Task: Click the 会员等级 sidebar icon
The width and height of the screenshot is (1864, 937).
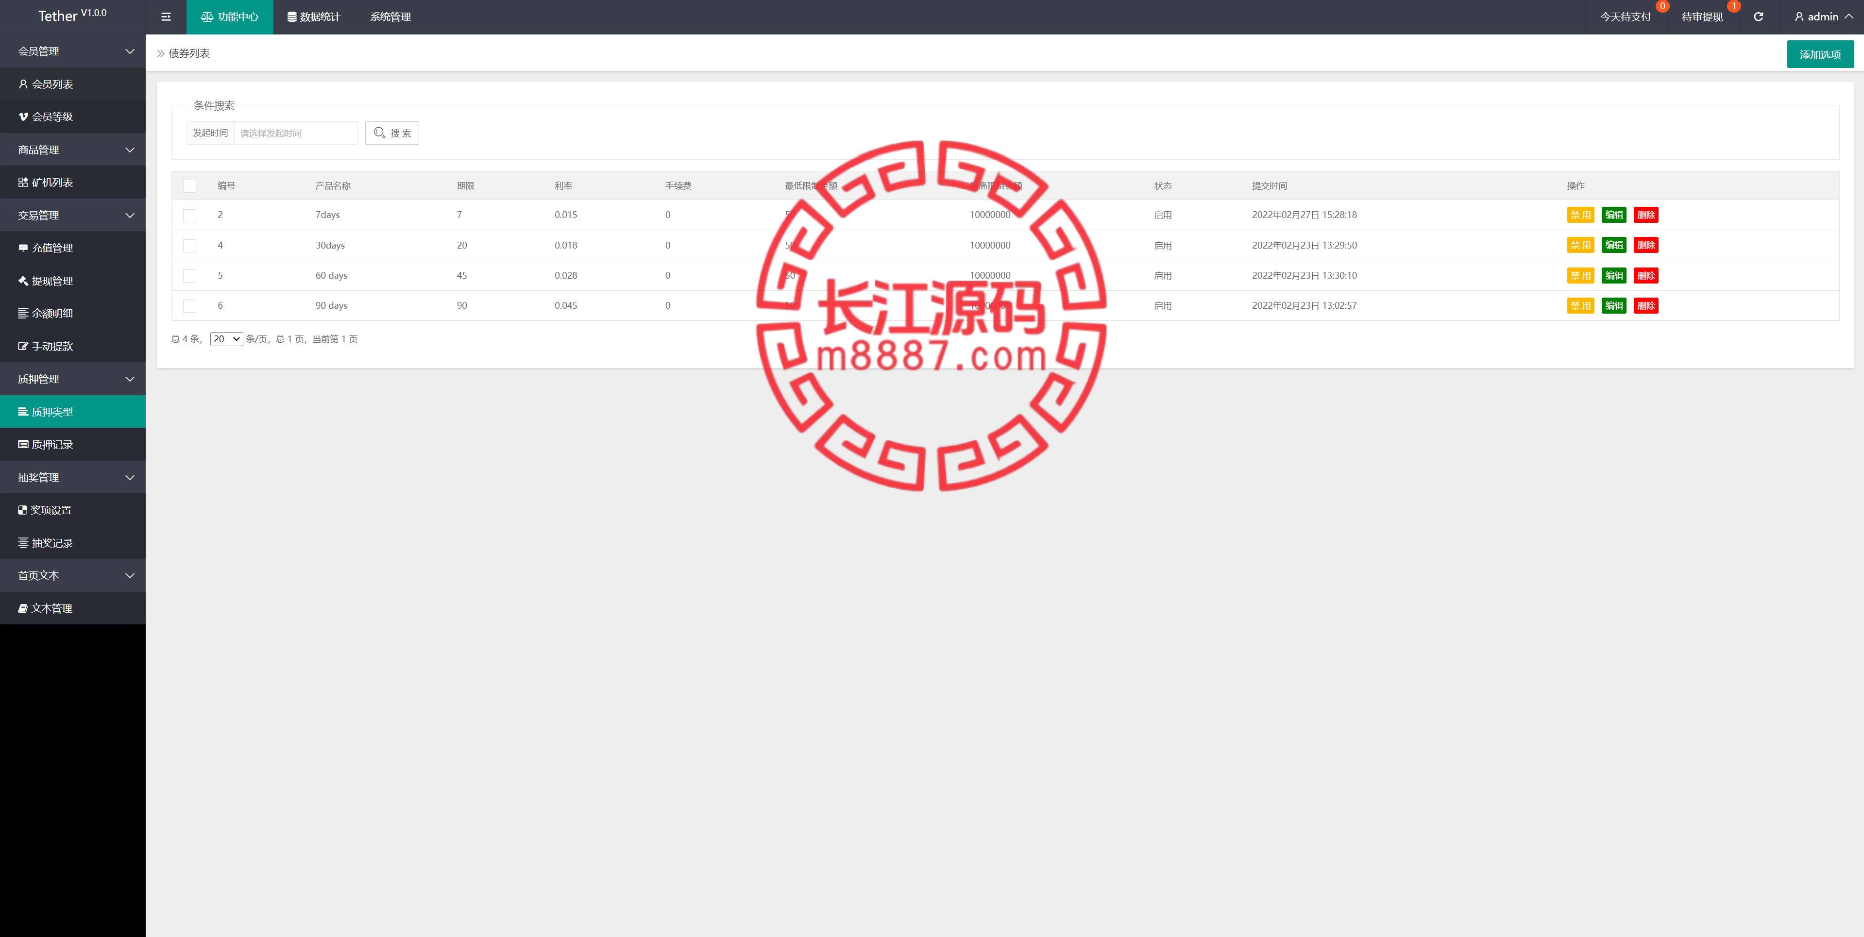Action: 23,117
